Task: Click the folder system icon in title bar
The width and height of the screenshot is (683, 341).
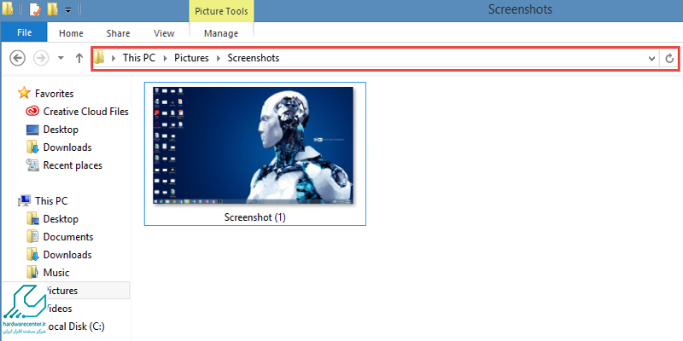Action: (x=8, y=9)
